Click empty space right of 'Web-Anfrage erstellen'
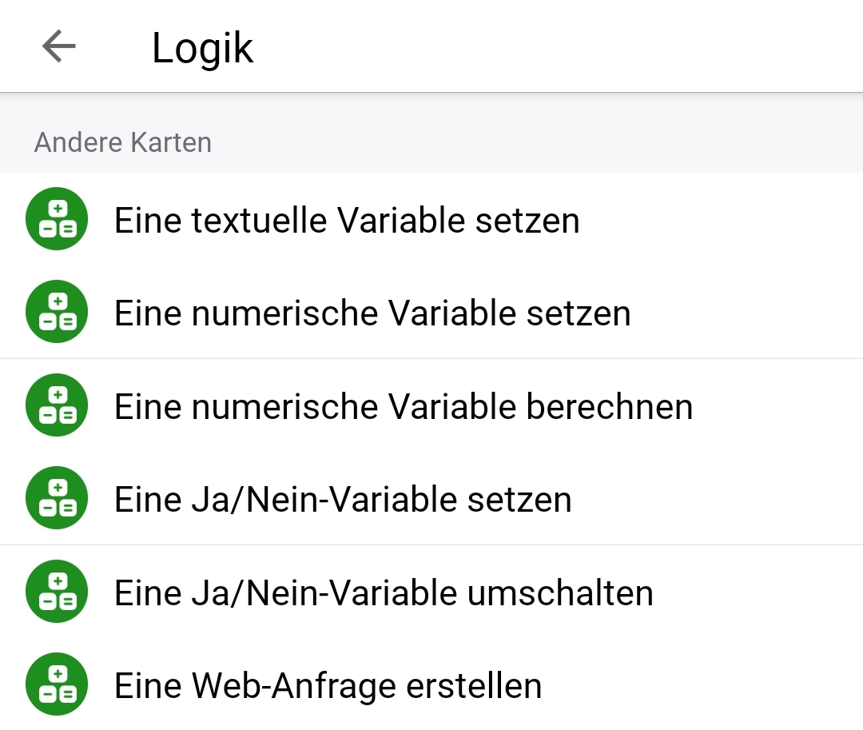This screenshot has width=863, height=730. [x=703, y=686]
